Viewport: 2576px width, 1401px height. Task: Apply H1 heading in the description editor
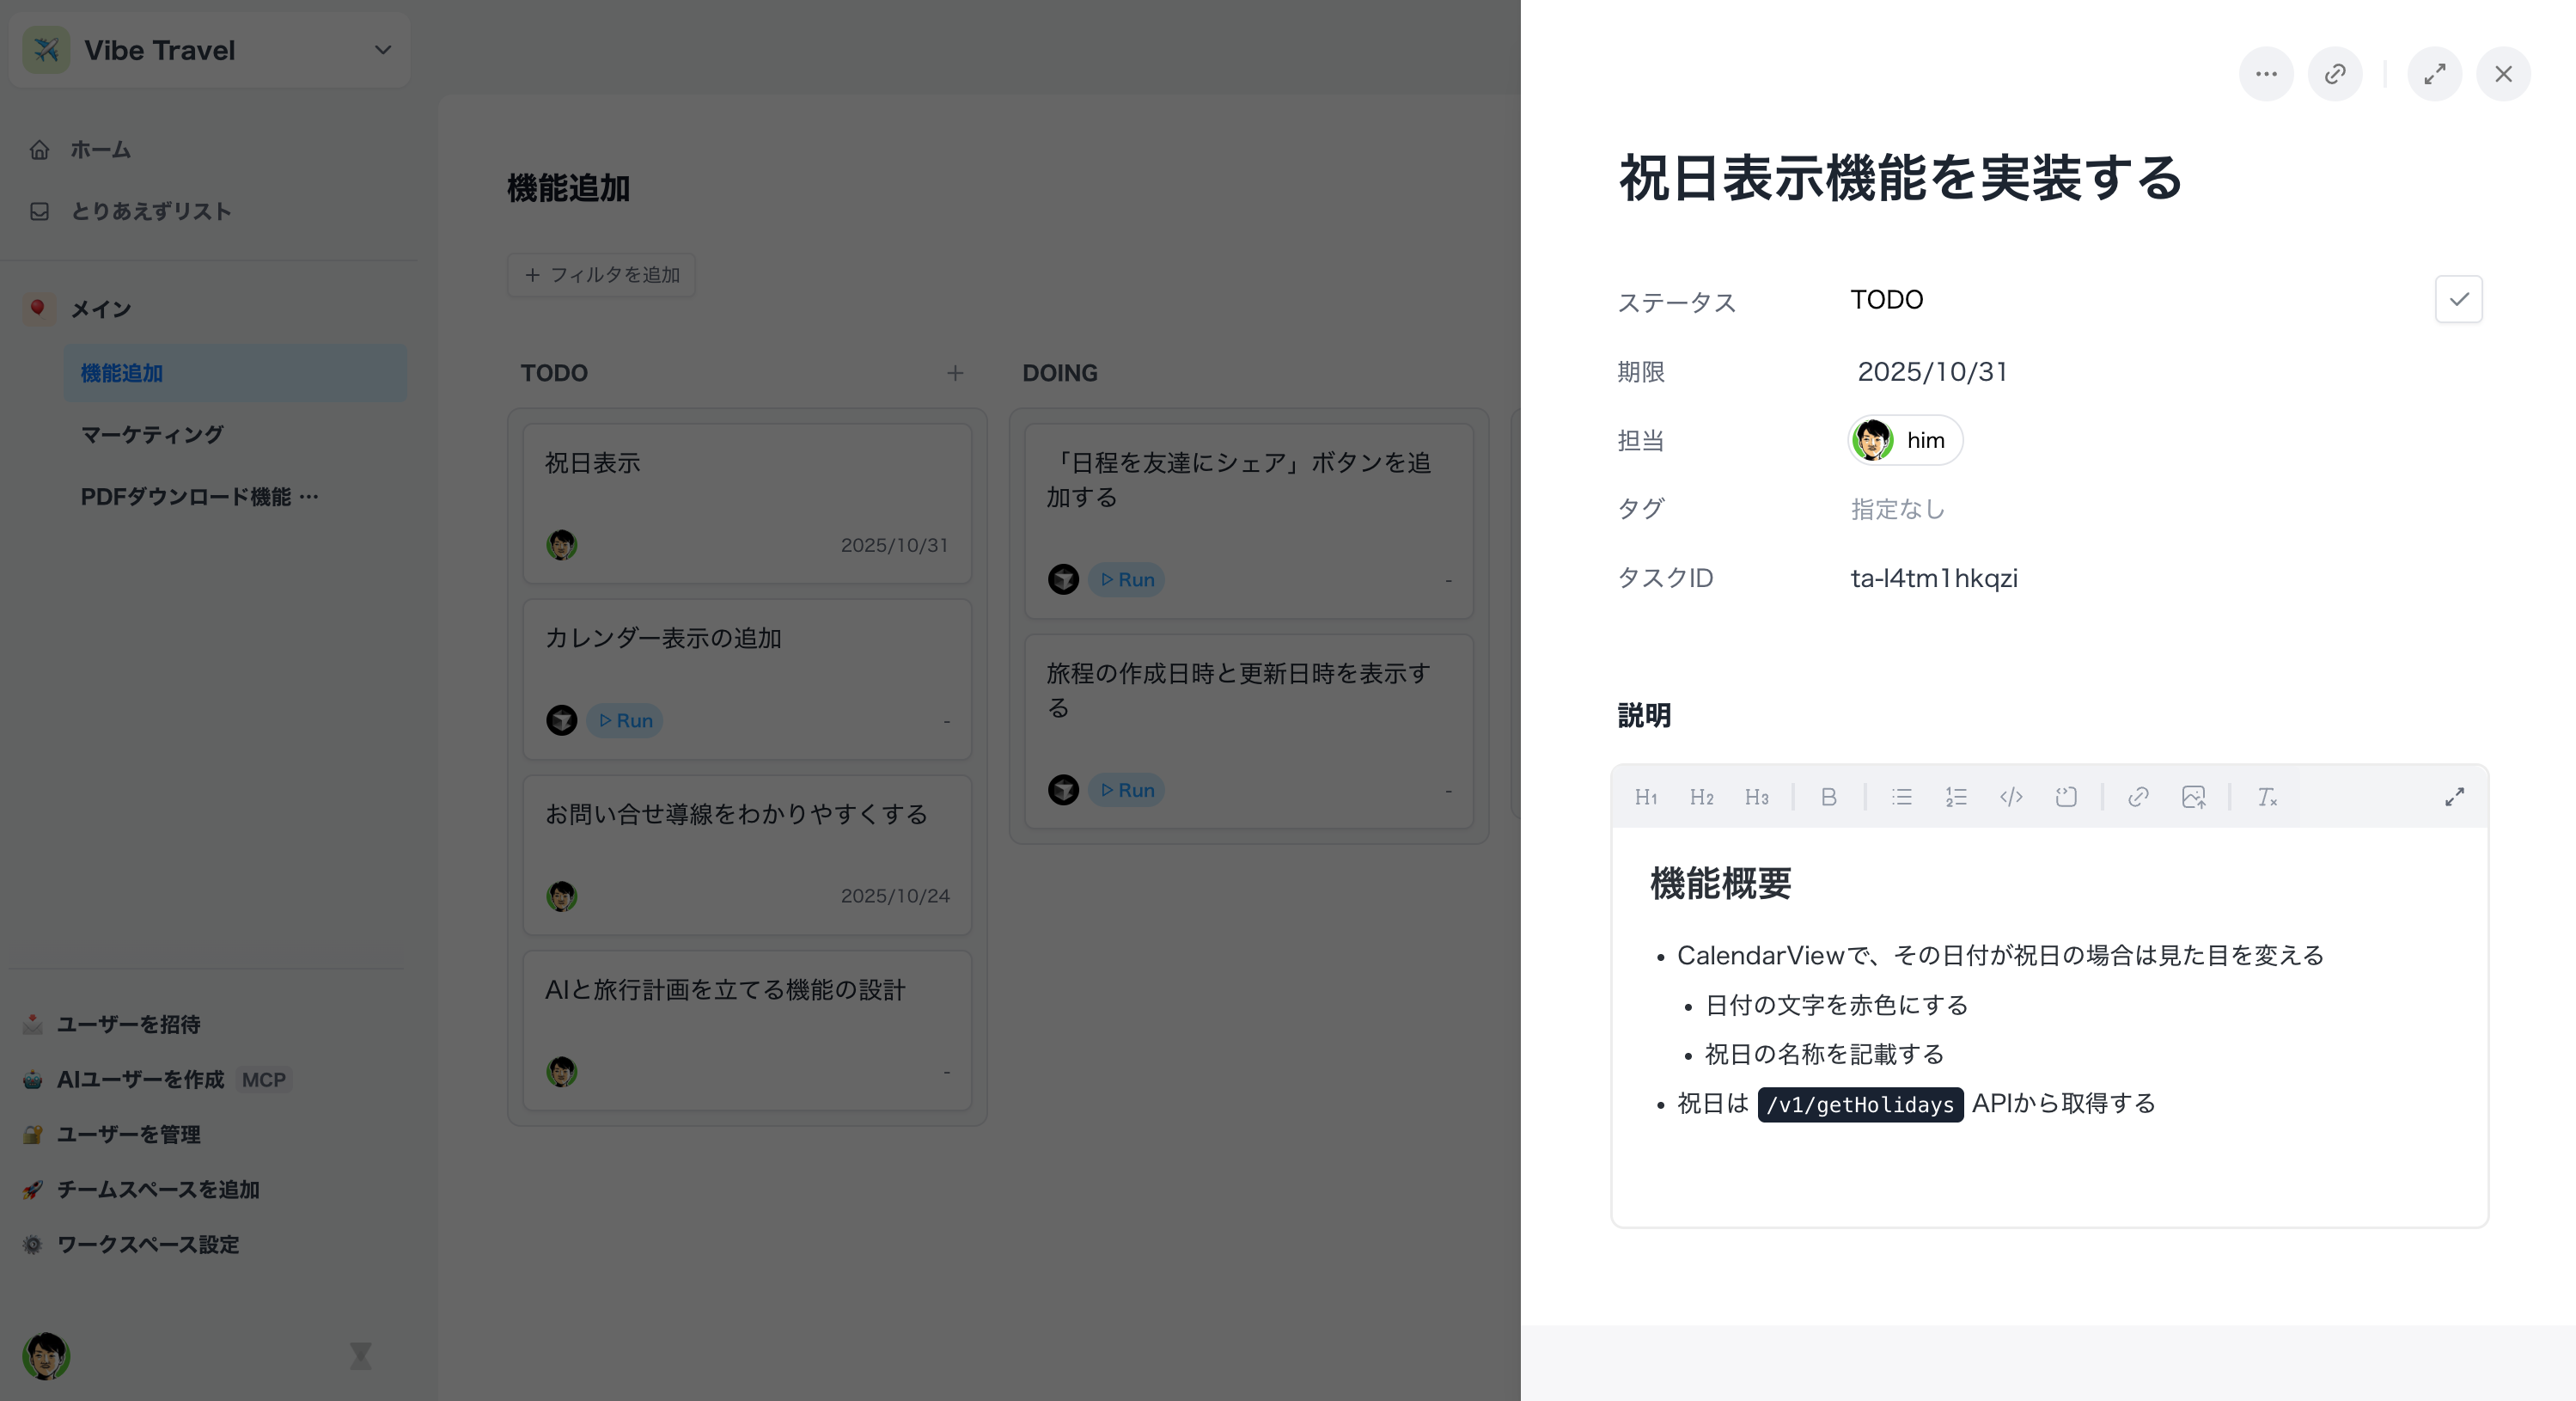tap(1645, 797)
